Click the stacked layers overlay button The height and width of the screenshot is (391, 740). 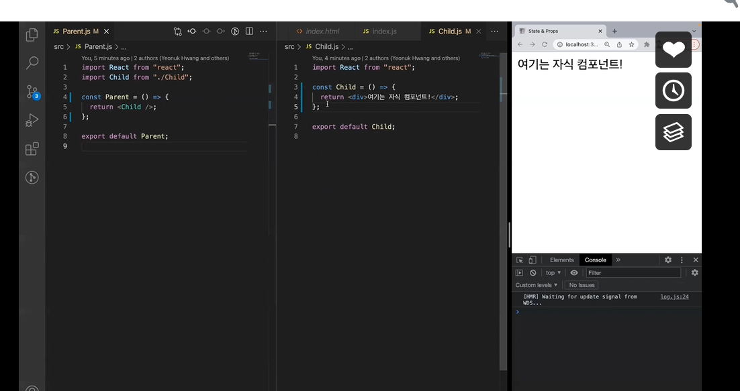674,132
